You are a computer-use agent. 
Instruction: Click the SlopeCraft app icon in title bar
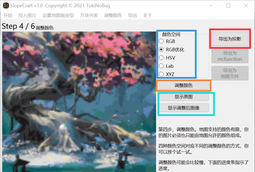(x=6, y=5)
